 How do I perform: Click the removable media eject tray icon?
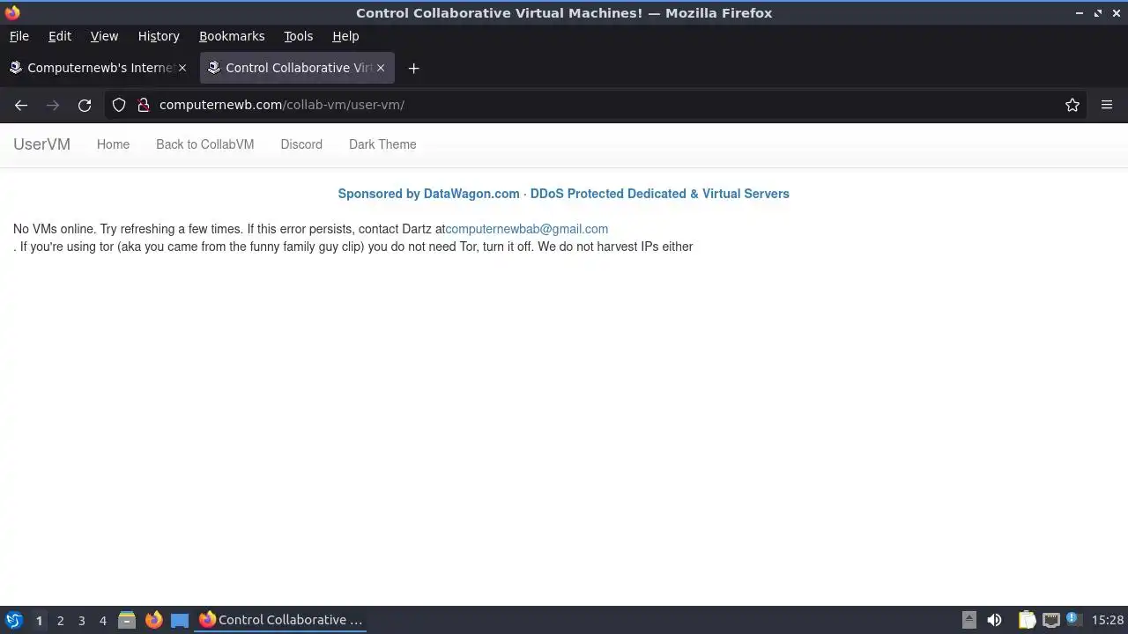[x=968, y=620]
